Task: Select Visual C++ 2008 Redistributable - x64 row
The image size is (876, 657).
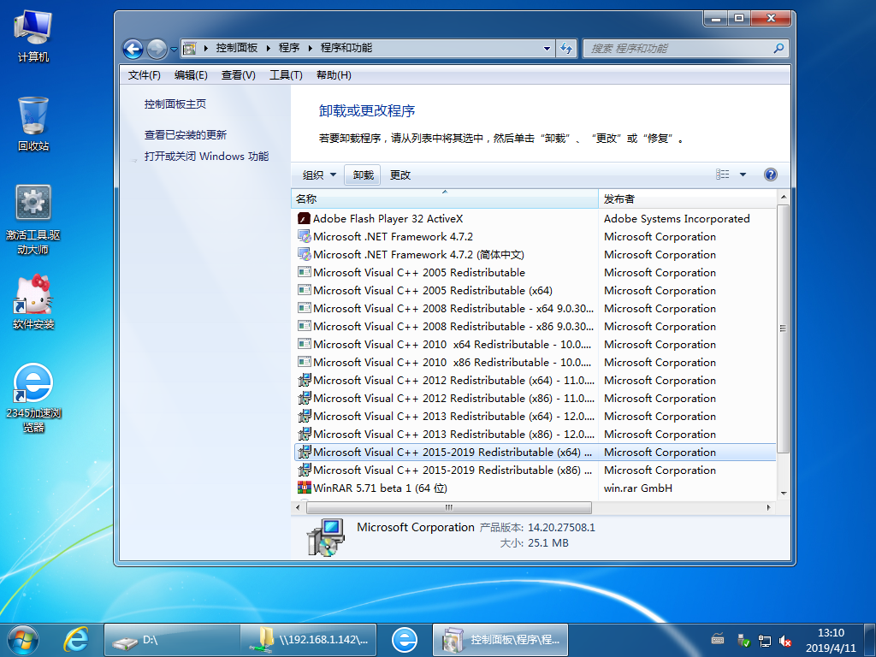Action: click(535, 308)
